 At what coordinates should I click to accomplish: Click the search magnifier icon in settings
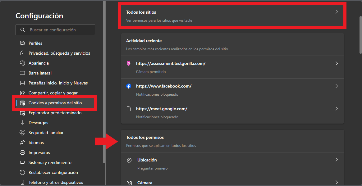(x=22, y=30)
